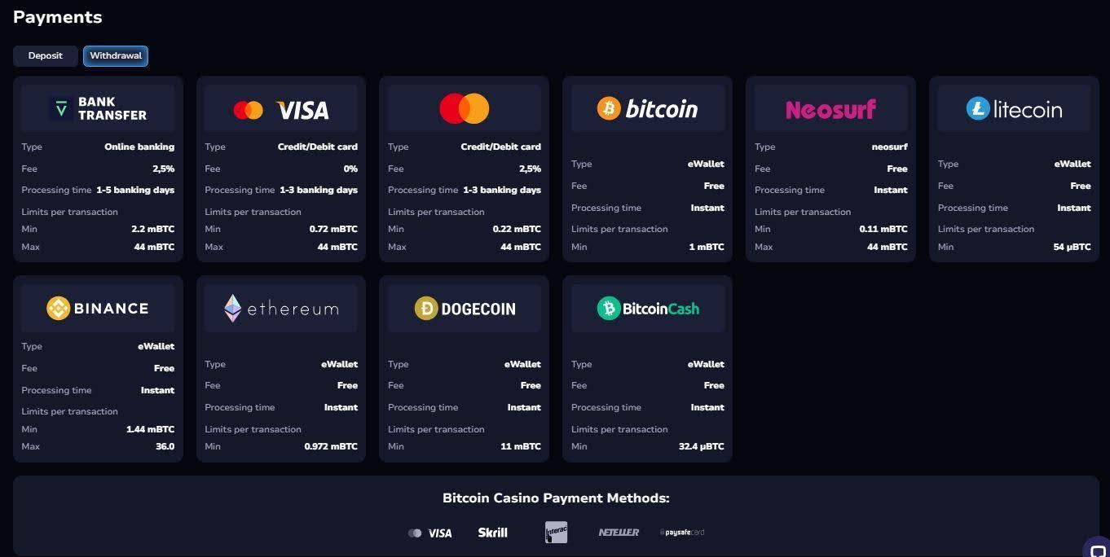Click the paysafecard footer logo
1110x557 pixels.
tap(682, 533)
